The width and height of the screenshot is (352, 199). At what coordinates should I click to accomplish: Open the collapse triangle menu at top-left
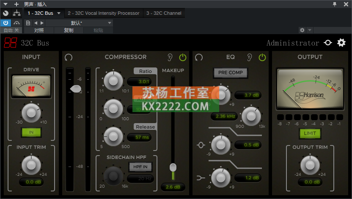[5, 4]
